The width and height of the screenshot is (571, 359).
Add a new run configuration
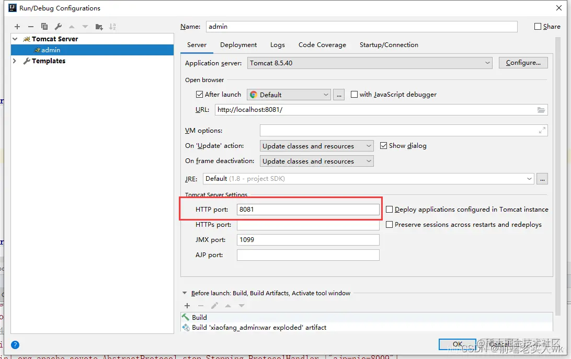point(17,27)
